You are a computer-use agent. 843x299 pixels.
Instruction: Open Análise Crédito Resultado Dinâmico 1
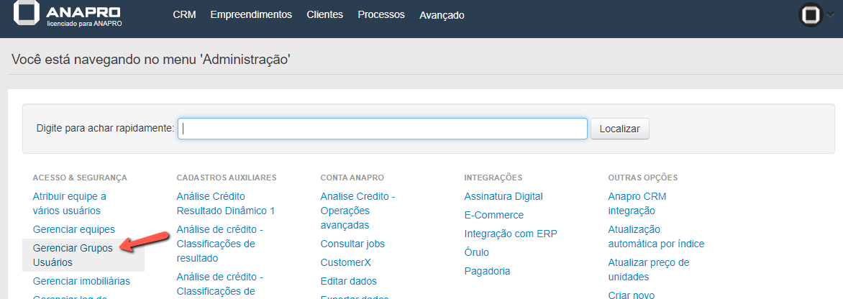225,203
